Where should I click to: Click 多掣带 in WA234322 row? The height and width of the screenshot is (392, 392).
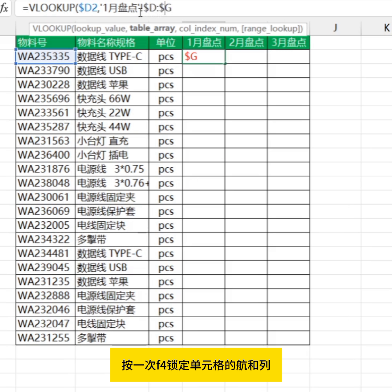(x=112, y=239)
